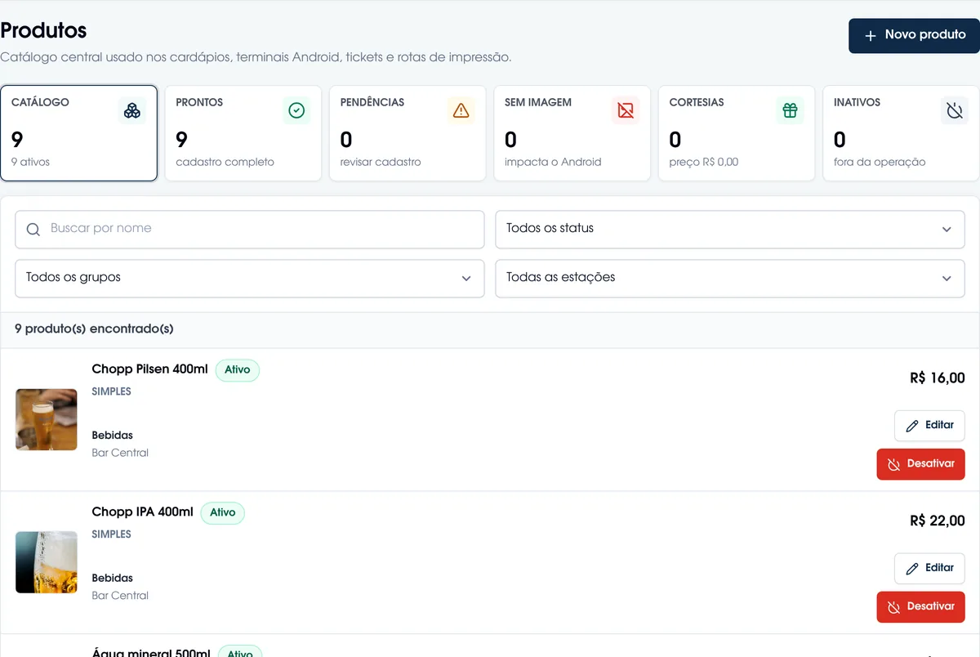
Task: Click the 9 produto(s) encontrado(s) count text
Action: [x=94, y=329]
